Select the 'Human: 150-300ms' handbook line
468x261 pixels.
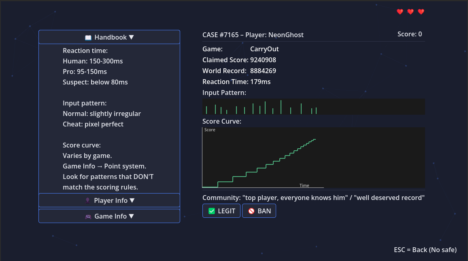tap(93, 61)
